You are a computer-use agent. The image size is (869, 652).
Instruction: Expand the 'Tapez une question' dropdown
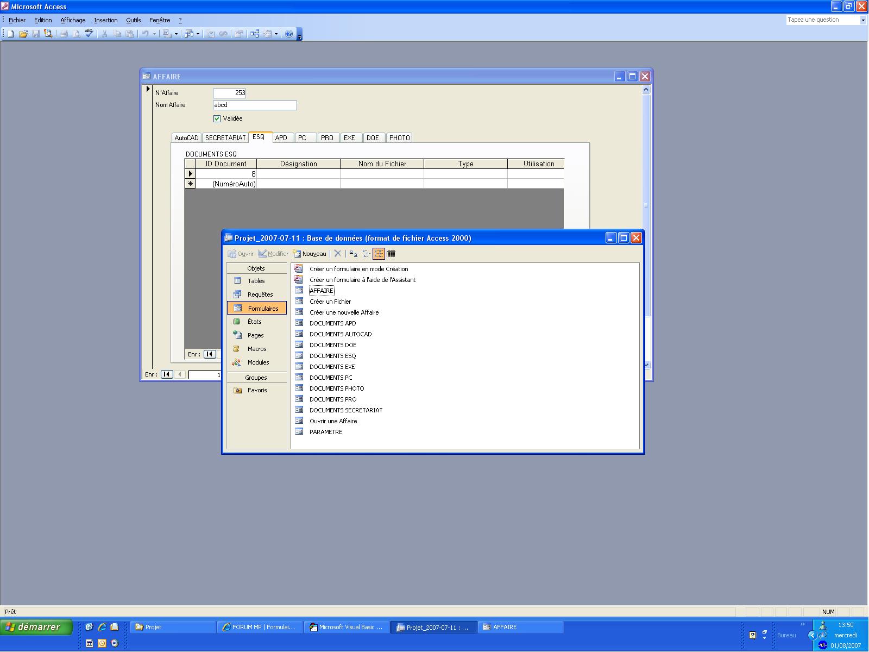click(x=862, y=20)
